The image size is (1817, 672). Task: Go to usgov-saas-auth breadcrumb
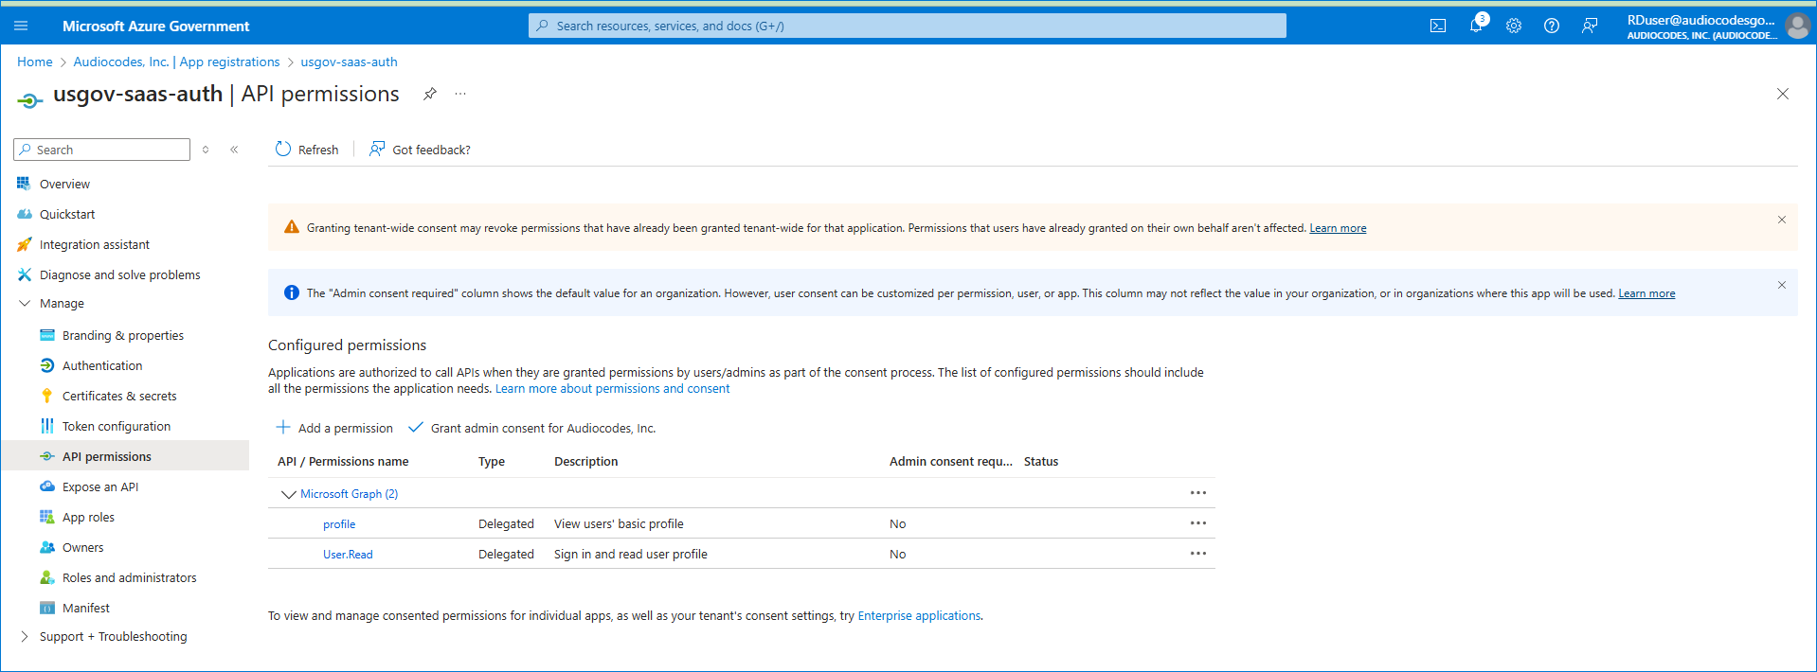[x=349, y=62]
